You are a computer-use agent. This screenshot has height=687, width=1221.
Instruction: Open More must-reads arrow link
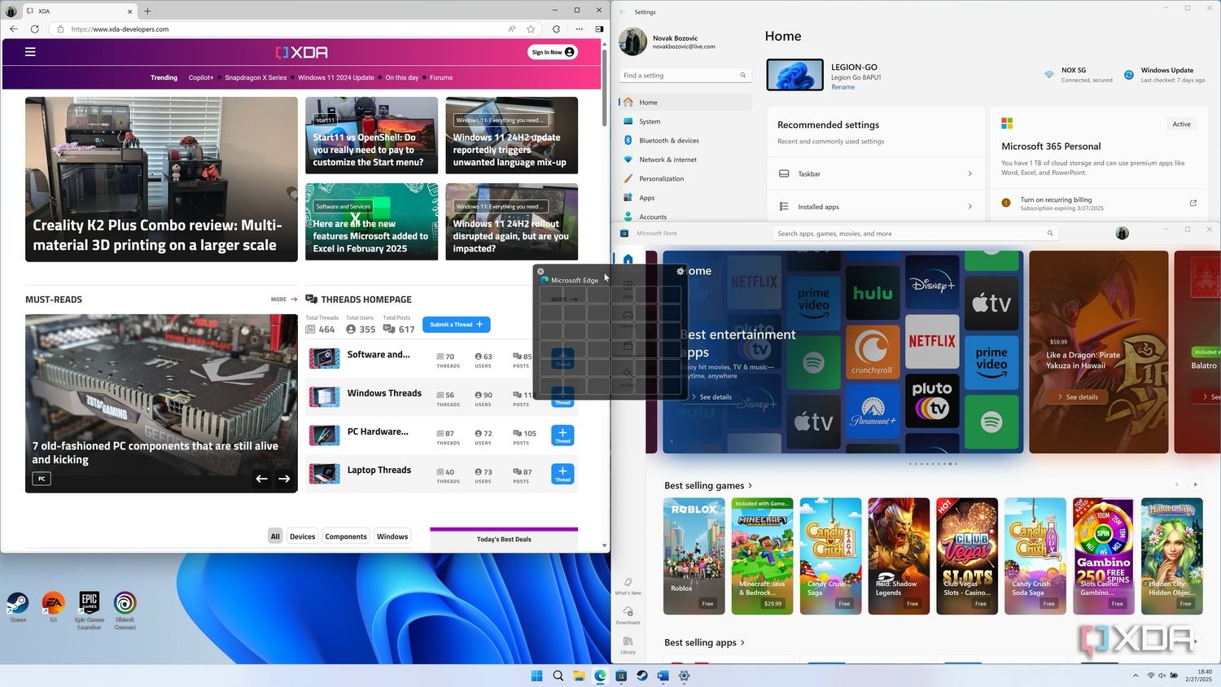pyautogui.click(x=284, y=300)
